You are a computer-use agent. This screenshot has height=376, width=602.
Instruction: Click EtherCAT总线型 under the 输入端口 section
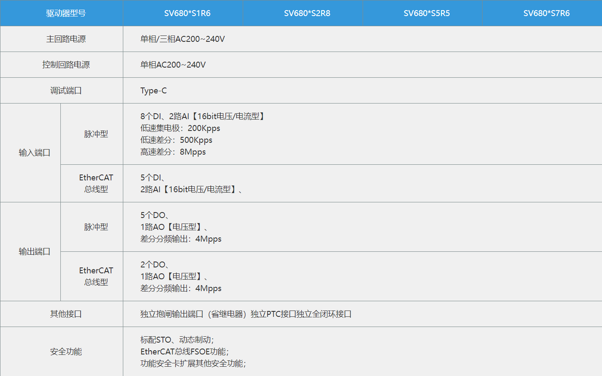click(96, 183)
